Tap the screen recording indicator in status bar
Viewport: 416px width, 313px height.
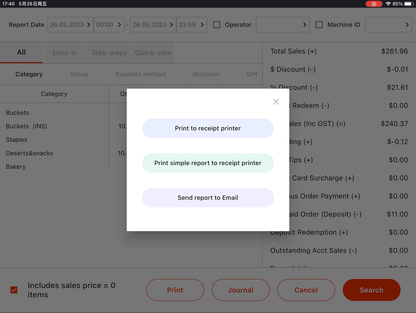pos(374,4)
